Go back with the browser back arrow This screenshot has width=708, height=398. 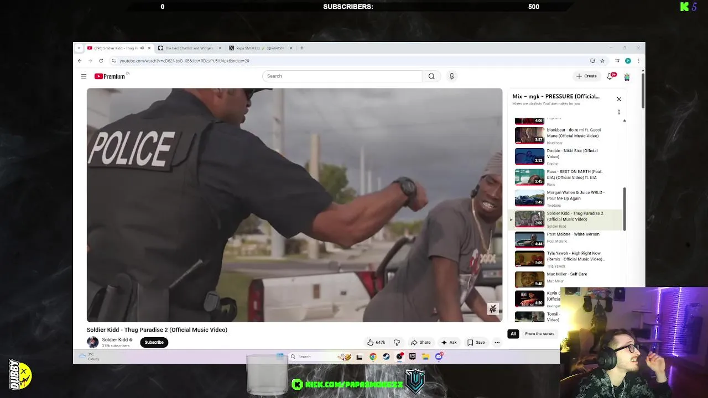80,61
